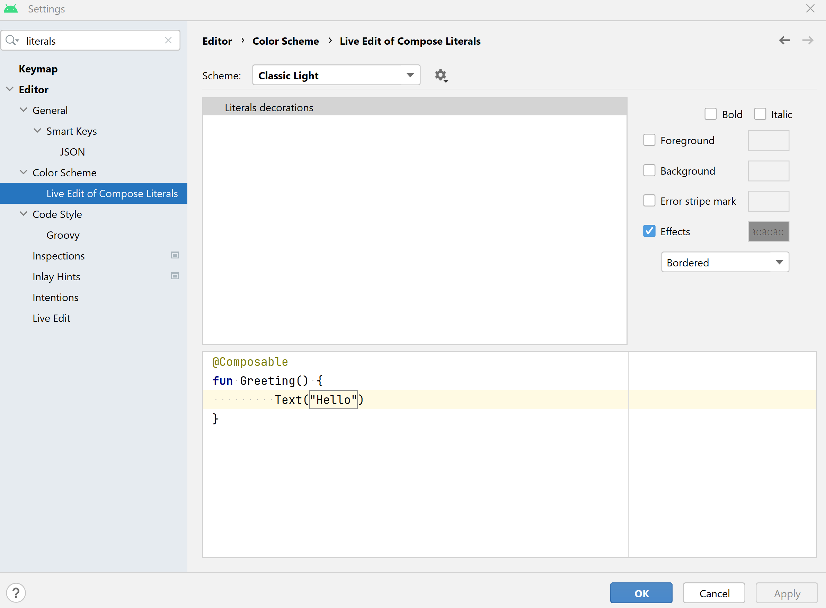Click the Android Studio logo icon
826x608 pixels.
11,8
